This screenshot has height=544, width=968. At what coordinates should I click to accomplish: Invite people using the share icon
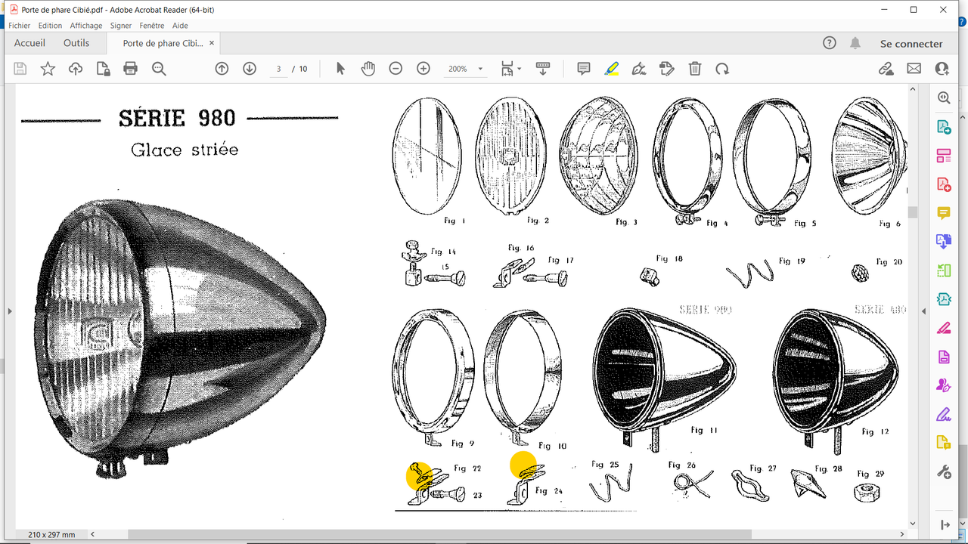[942, 69]
